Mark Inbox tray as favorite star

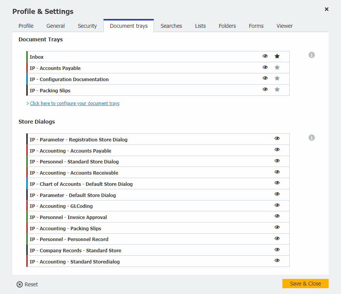click(x=277, y=56)
